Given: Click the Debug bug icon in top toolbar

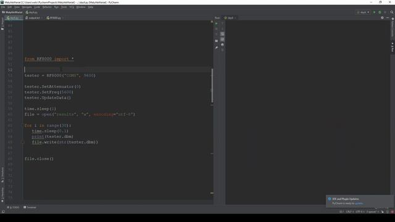Looking at the screenshot, I should pyautogui.click(x=380, y=12).
